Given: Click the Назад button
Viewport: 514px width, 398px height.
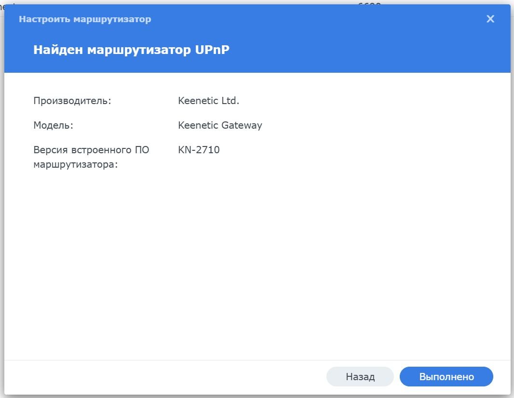Looking at the screenshot, I should click(360, 377).
